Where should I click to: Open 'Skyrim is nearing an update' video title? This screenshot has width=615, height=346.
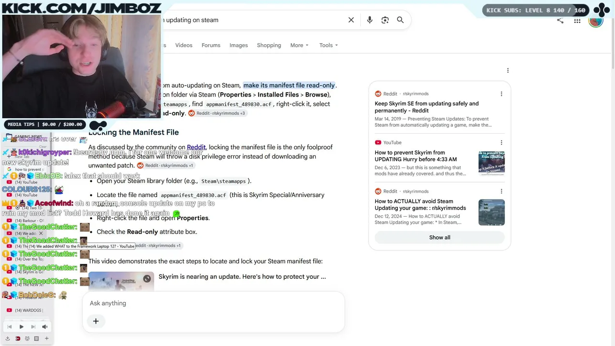242,277
